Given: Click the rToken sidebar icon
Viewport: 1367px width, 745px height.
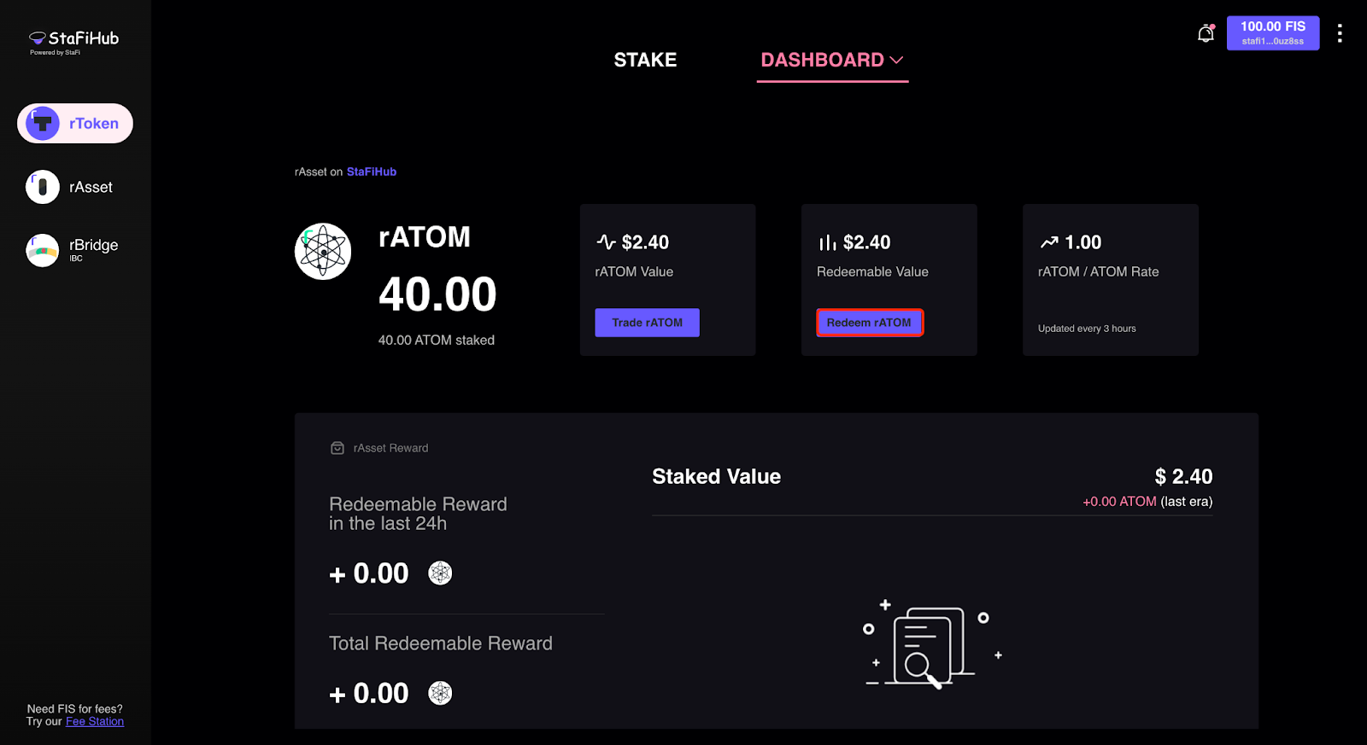Looking at the screenshot, I should click(x=43, y=124).
